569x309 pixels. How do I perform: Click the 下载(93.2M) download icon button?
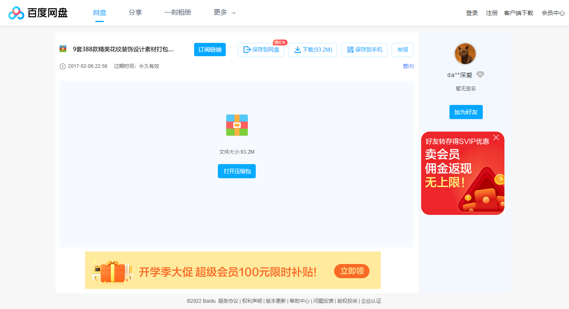coord(297,50)
